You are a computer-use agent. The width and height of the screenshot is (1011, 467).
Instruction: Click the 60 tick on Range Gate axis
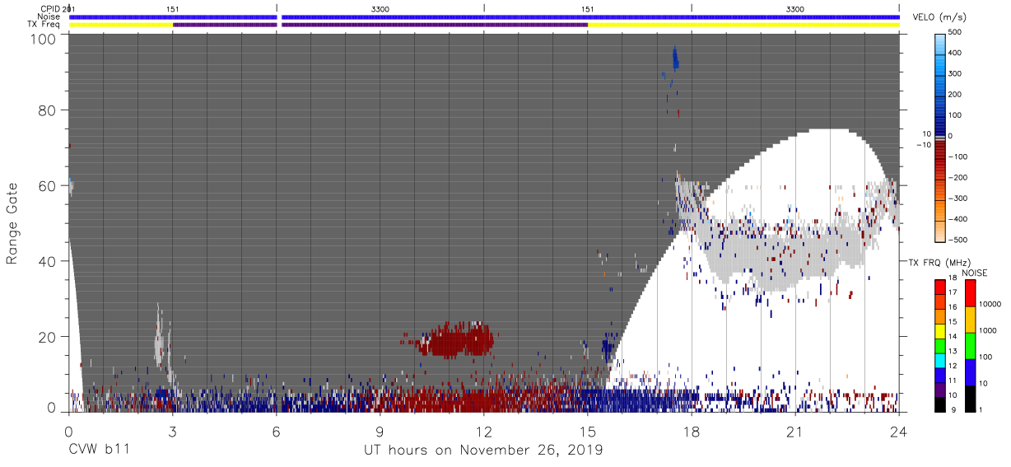pyautogui.click(x=48, y=185)
